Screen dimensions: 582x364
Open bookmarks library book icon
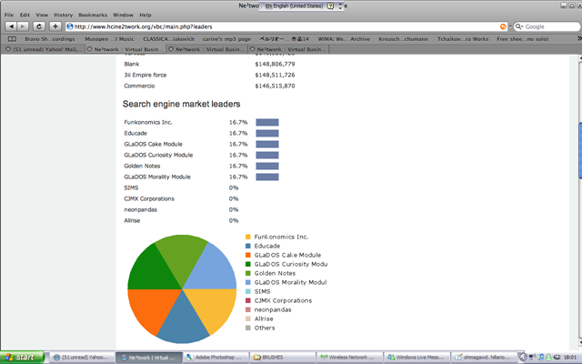[x=12, y=39]
